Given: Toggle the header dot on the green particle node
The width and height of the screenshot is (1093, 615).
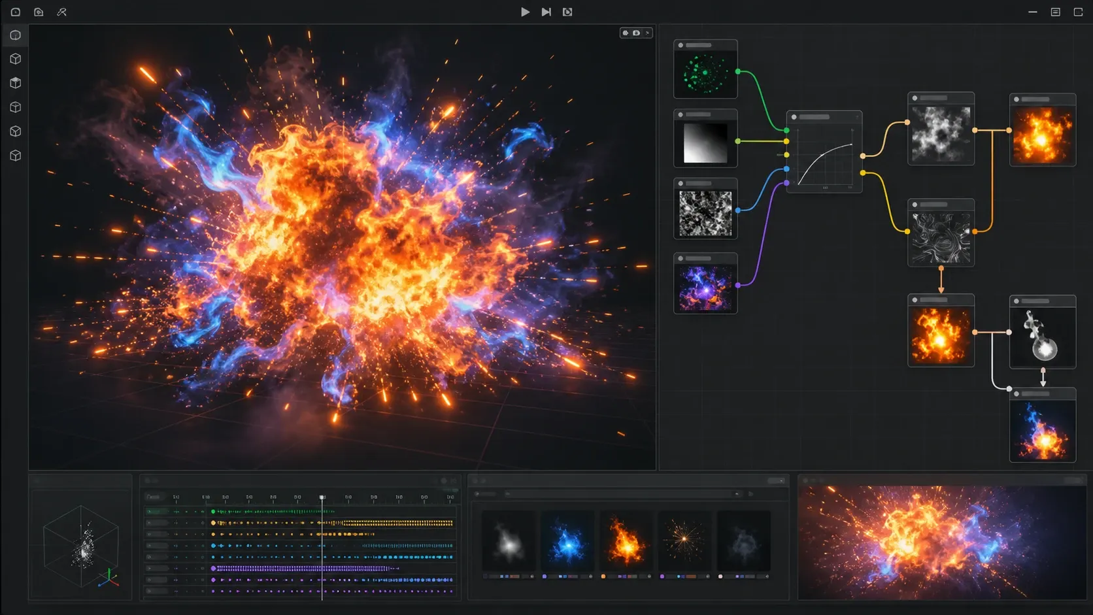Looking at the screenshot, I should click(x=681, y=45).
